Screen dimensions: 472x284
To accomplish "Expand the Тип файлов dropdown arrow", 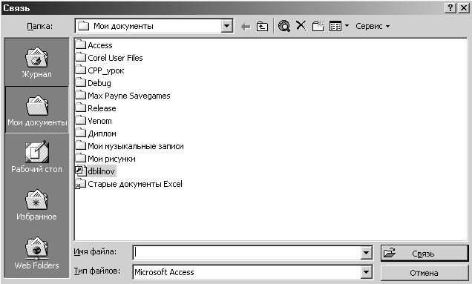I will coord(366,272).
